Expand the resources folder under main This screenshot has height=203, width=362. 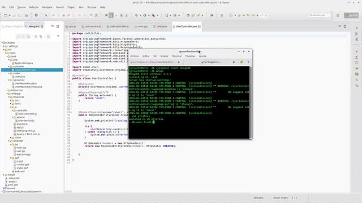(x=7, y=90)
